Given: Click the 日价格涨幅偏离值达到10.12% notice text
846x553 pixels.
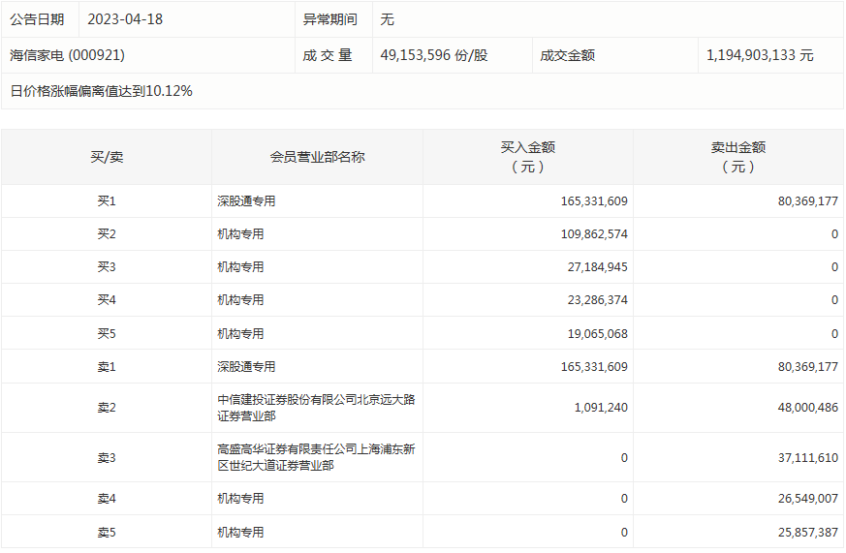Looking at the screenshot, I should tap(102, 91).
